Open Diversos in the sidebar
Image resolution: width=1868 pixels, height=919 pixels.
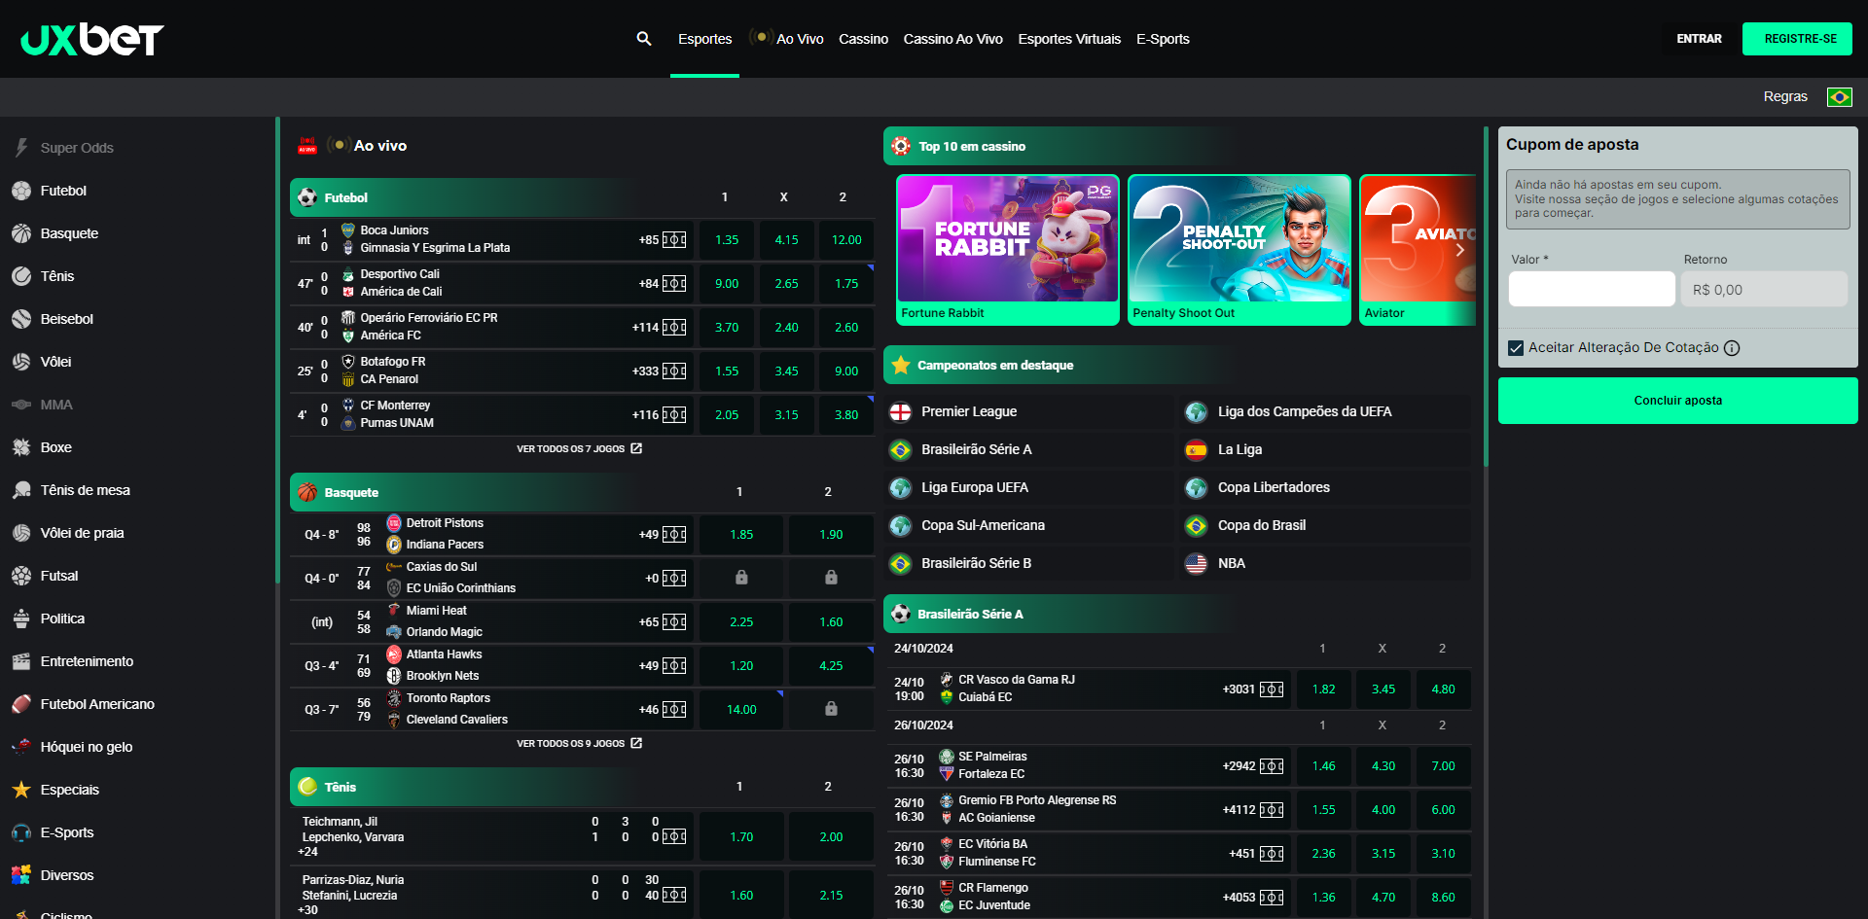[67, 875]
